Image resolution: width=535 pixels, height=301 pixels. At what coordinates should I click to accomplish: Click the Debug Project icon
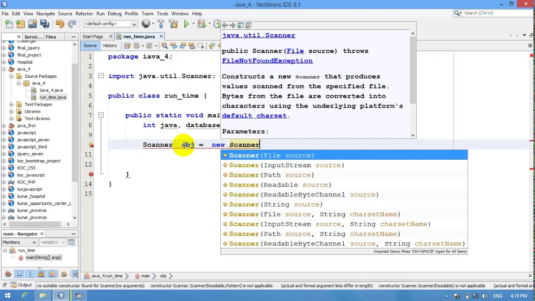click(201, 24)
